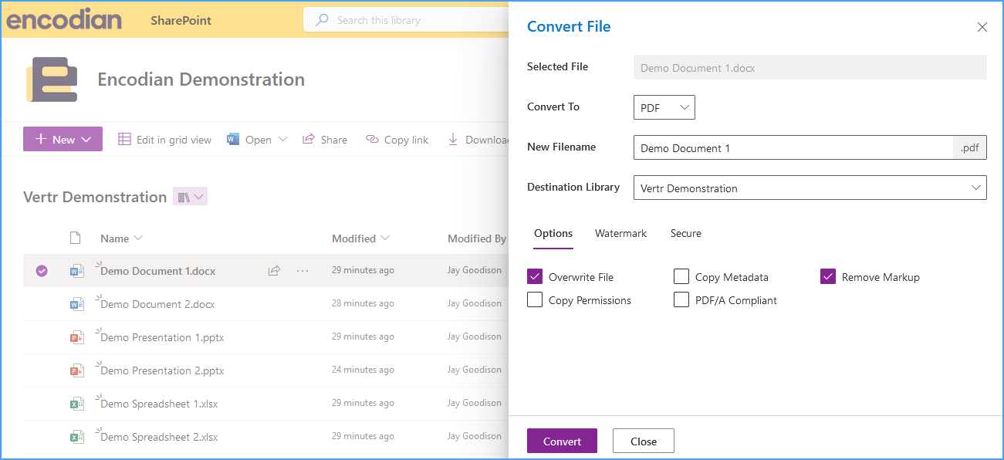
Task: Click the Close button in panel footer
Action: click(x=644, y=441)
